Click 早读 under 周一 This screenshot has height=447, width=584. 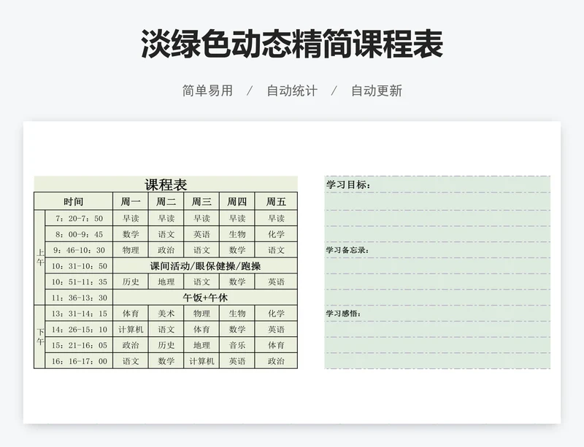coord(131,218)
